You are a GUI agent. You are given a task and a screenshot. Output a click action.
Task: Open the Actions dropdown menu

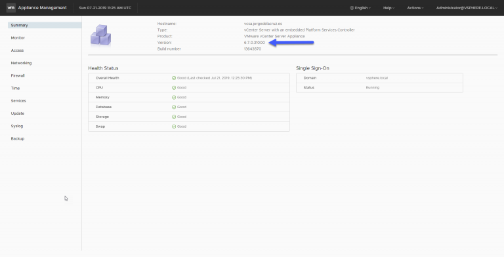click(415, 8)
